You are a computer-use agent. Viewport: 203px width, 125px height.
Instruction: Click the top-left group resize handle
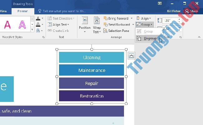click(57, 49)
